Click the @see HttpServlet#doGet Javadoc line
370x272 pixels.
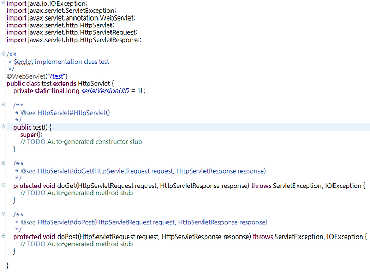point(140,171)
